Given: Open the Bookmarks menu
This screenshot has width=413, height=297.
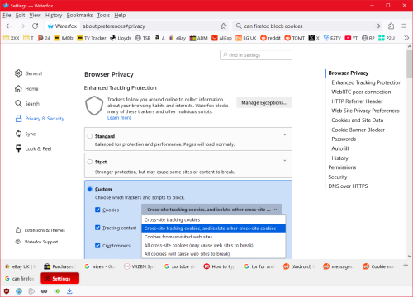Looking at the screenshot, I should 79,15.
